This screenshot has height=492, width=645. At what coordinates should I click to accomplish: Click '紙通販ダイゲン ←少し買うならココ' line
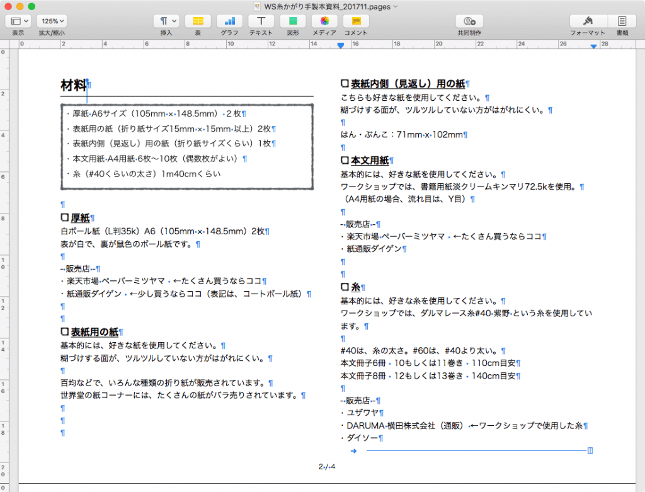point(186,294)
